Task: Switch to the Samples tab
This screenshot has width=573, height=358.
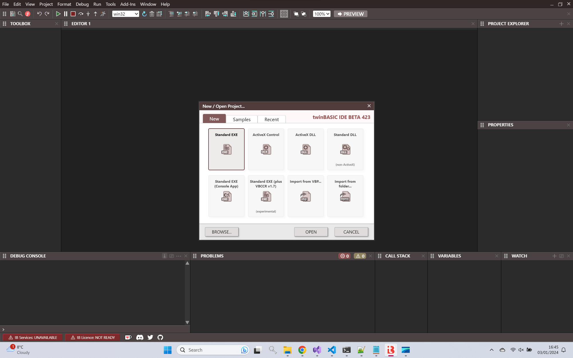Action: [242, 119]
